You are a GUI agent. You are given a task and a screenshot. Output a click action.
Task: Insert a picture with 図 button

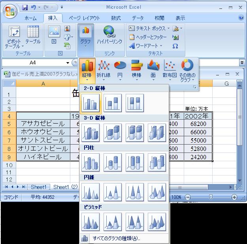(x=54, y=35)
